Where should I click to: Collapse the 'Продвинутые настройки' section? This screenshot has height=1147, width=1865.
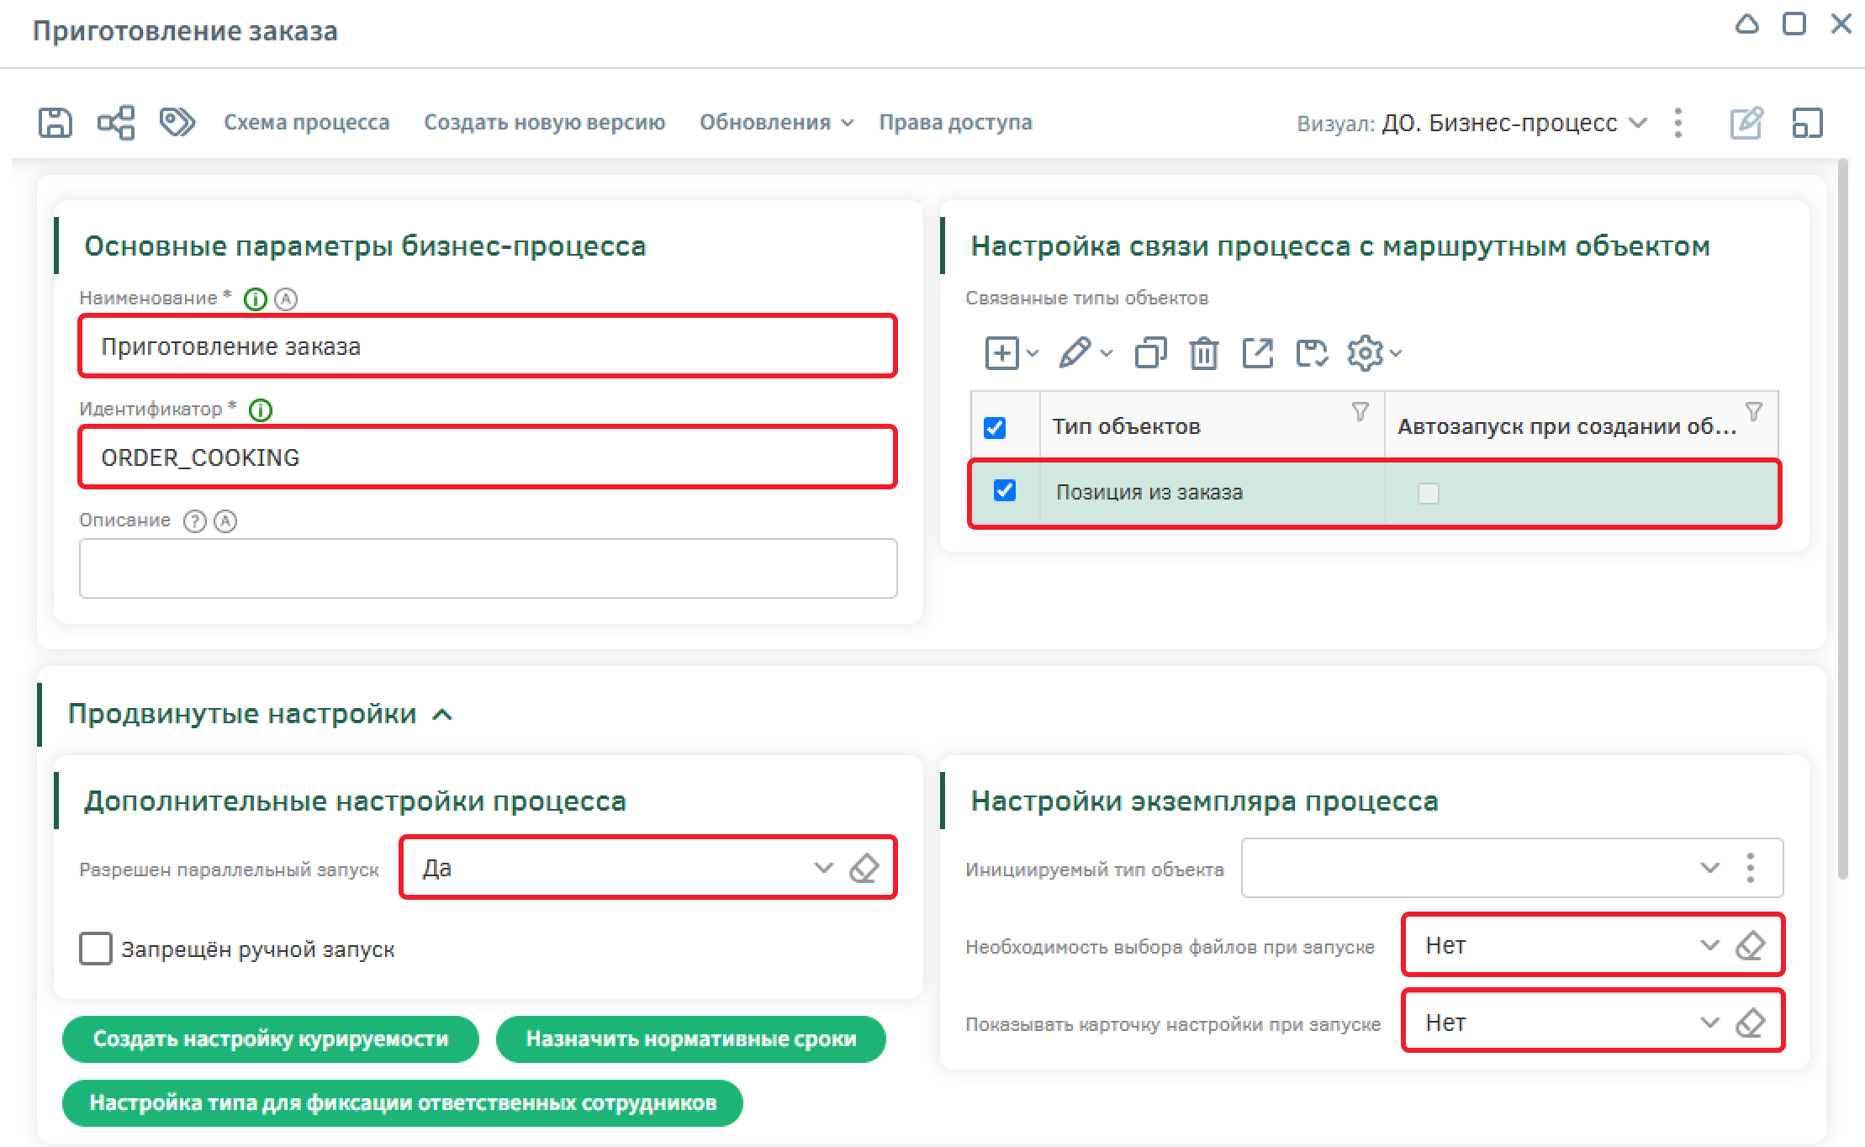[x=442, y=715]
